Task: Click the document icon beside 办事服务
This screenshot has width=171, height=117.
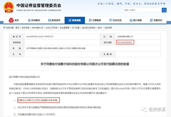Action: pos(90,20)
